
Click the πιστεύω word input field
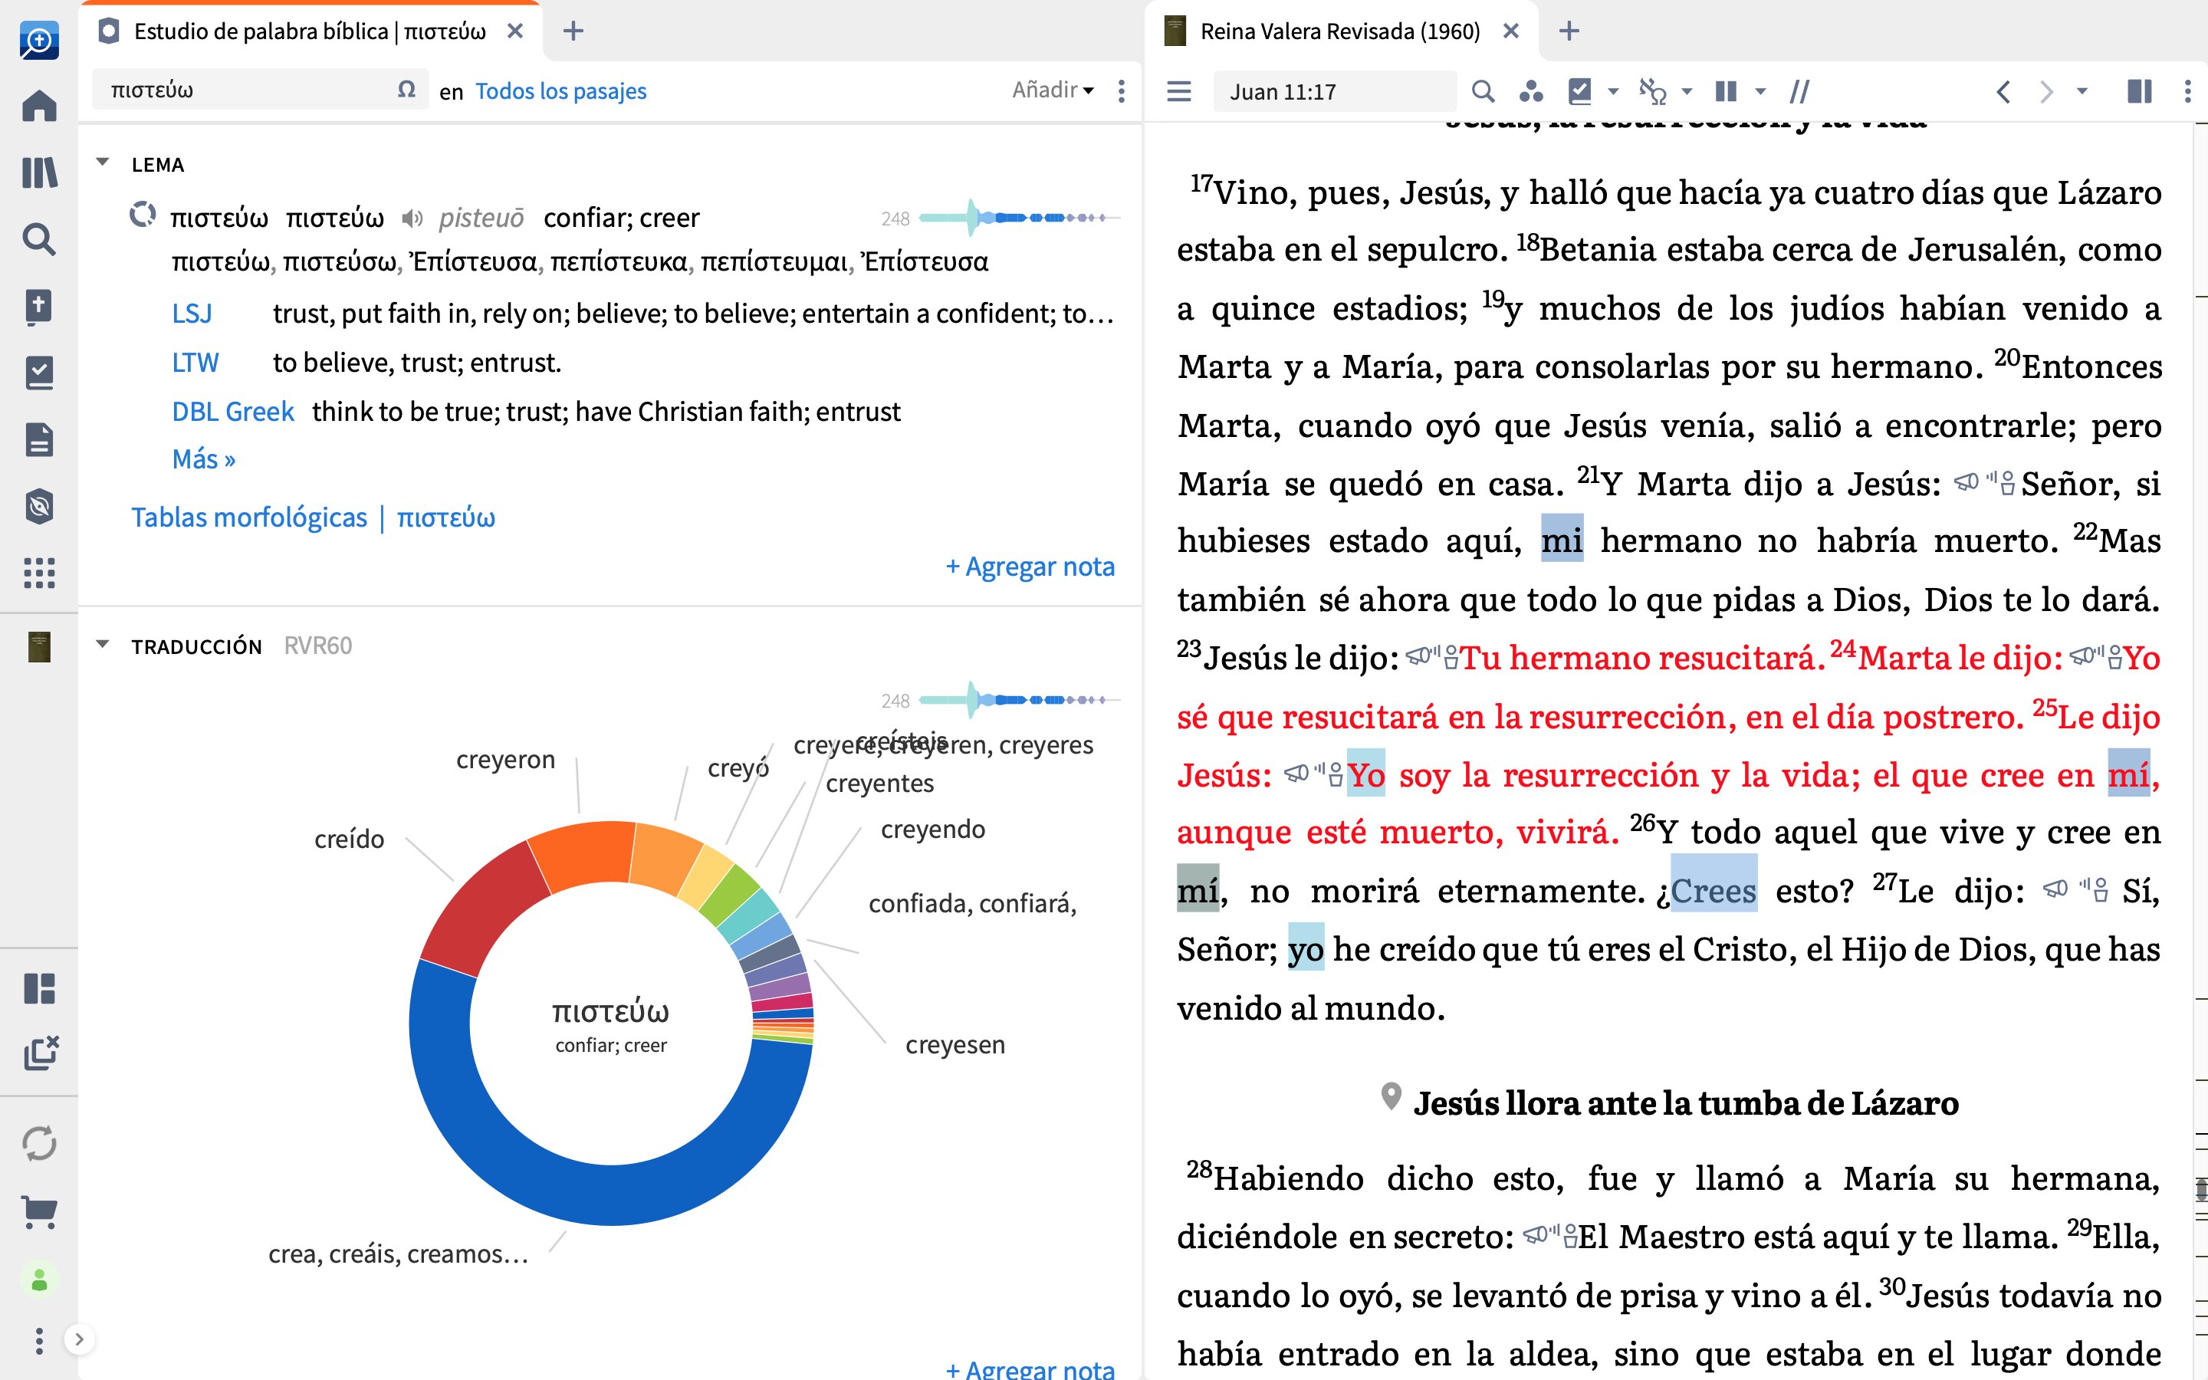pos(246,90)
